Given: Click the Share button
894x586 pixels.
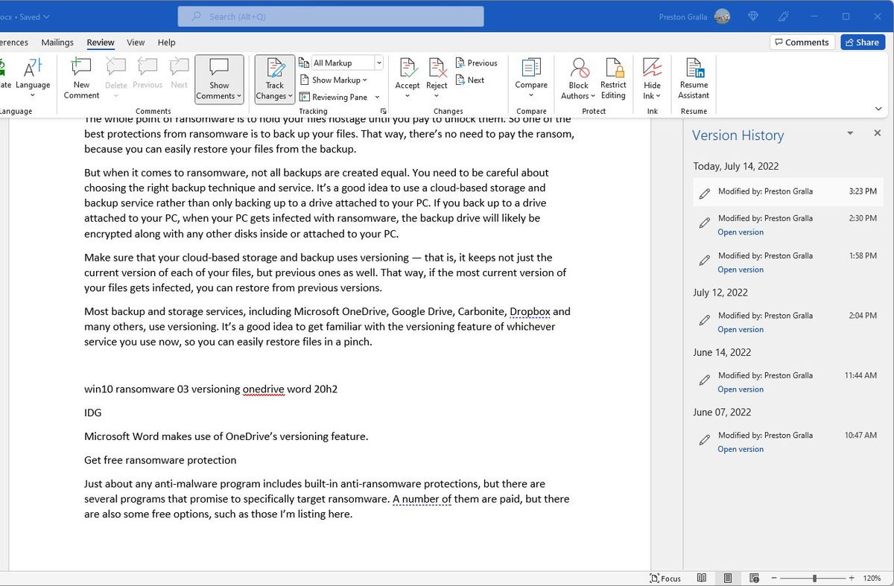Looking at the screenshot, I should (x=863, y=42).
